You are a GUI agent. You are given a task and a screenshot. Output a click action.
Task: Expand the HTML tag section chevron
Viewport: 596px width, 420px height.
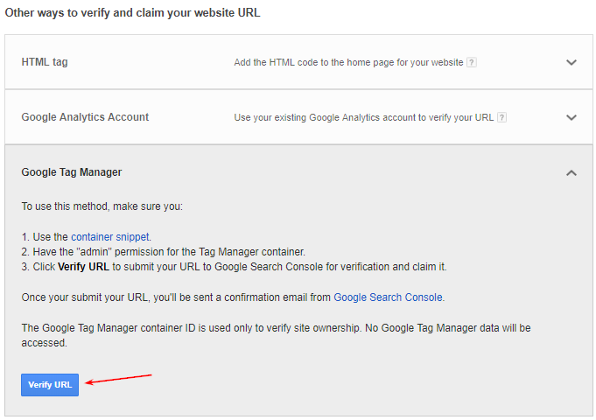coord(571,62)
